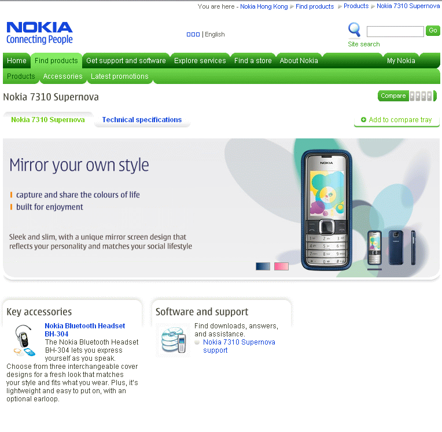This screenshot has height=432, width=442.
Task: Open the Find products menu tab
Action: [56, 61]
